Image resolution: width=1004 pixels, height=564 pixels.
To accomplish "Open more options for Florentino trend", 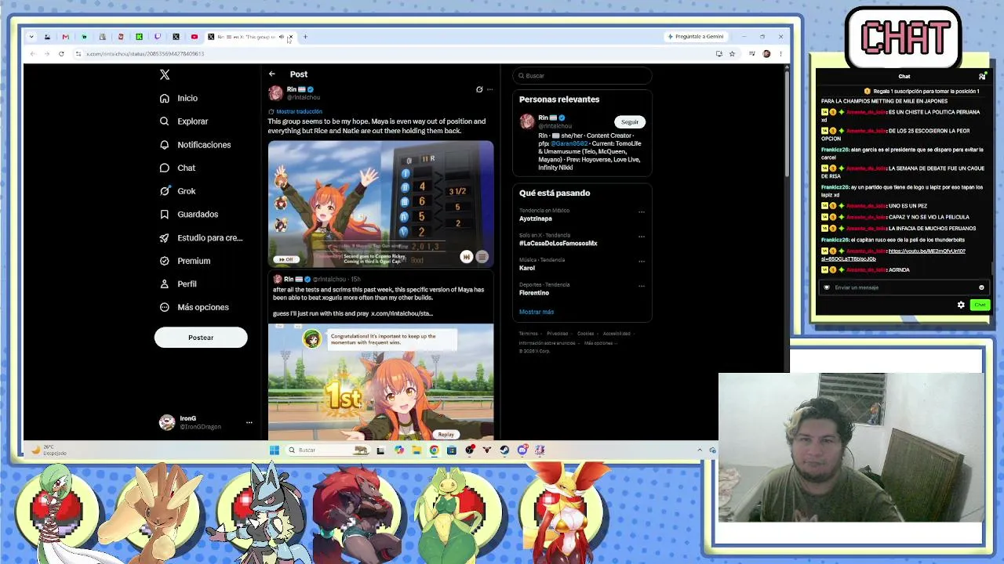I will tap(642, 286).
